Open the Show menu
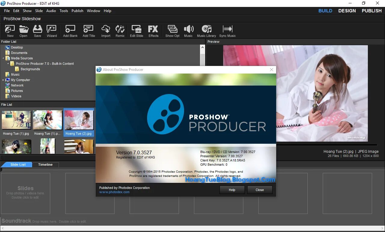This screenshot has width=385, height=232. 27,11
